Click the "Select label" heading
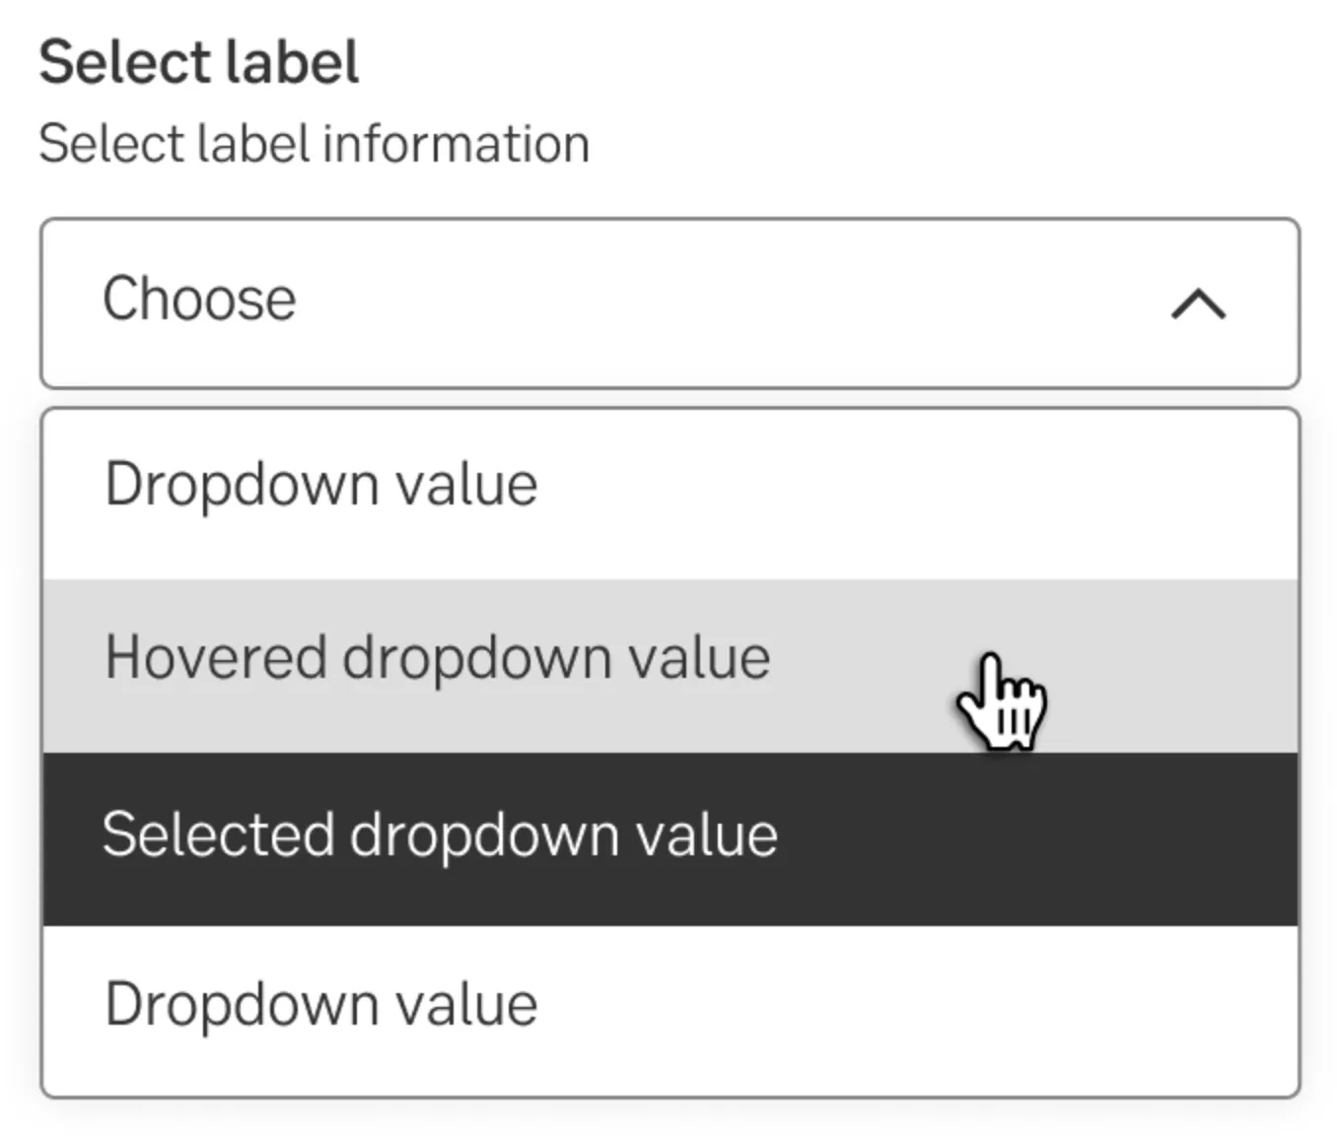1337x1139 pixels. pos(198,63)
